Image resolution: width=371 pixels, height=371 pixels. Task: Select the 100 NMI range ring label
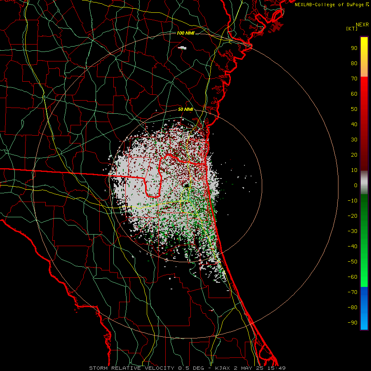[x=186, y=33]
